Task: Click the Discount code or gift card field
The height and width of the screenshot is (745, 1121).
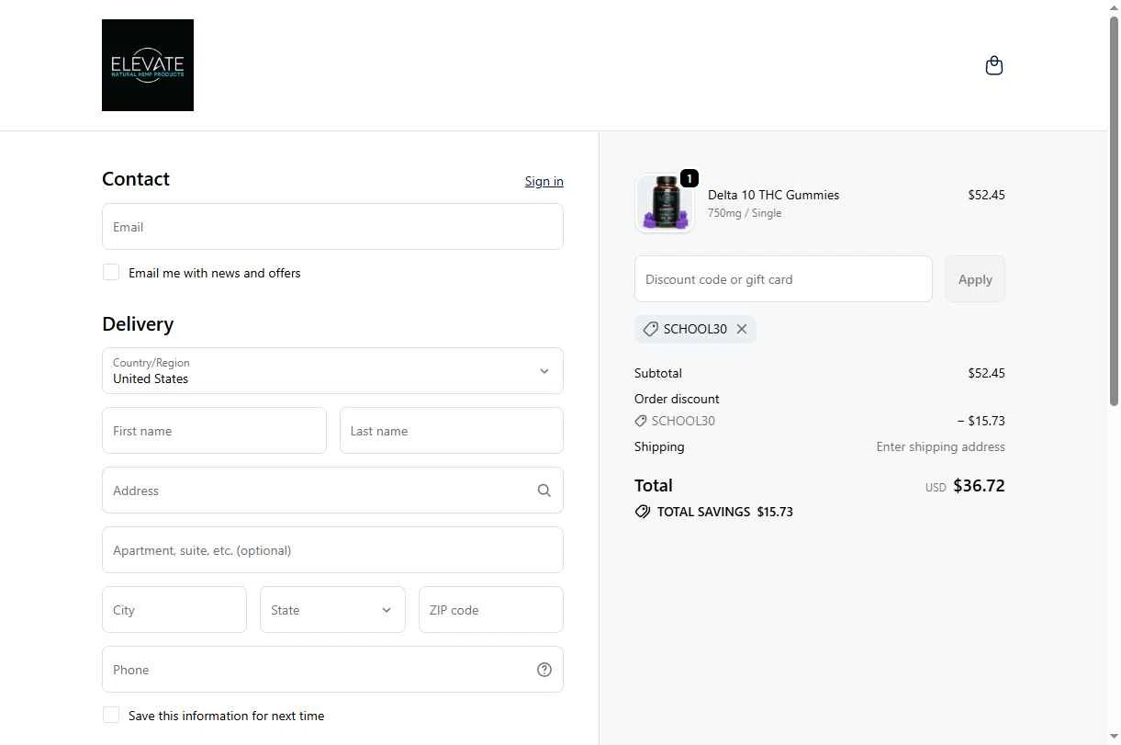Action: pyautogui.click(x=783, y=279)
